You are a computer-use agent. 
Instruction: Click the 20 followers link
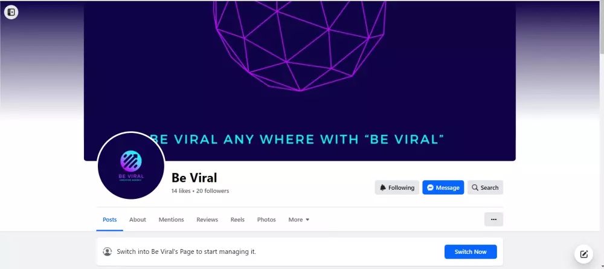(213, 191)
